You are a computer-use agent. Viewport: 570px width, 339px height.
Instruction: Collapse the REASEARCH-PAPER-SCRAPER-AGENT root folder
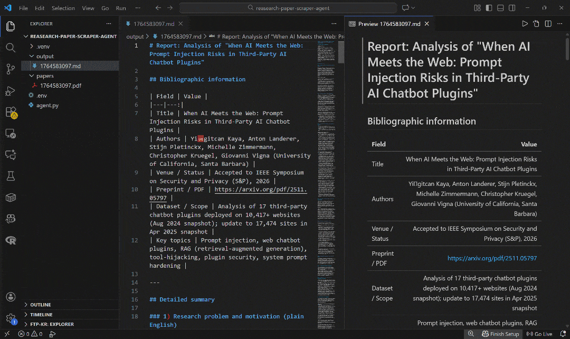70,36
